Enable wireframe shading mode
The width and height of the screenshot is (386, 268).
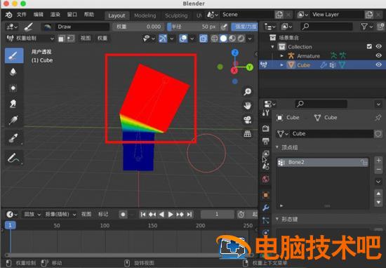[215, 39]
